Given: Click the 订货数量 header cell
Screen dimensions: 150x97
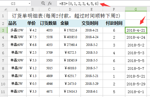Looking at the screenshot, I should pyautogui.click(x=49, y=23).
